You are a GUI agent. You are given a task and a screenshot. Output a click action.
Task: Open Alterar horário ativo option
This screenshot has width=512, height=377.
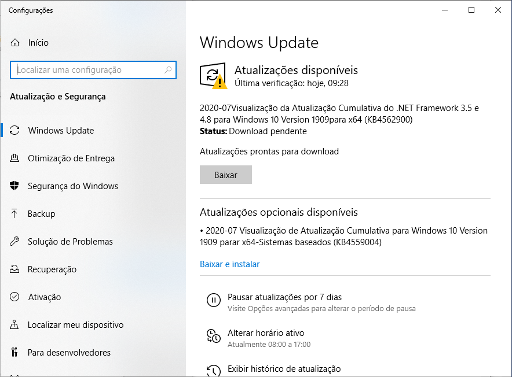pyautogui.click(x=266, y=333)
